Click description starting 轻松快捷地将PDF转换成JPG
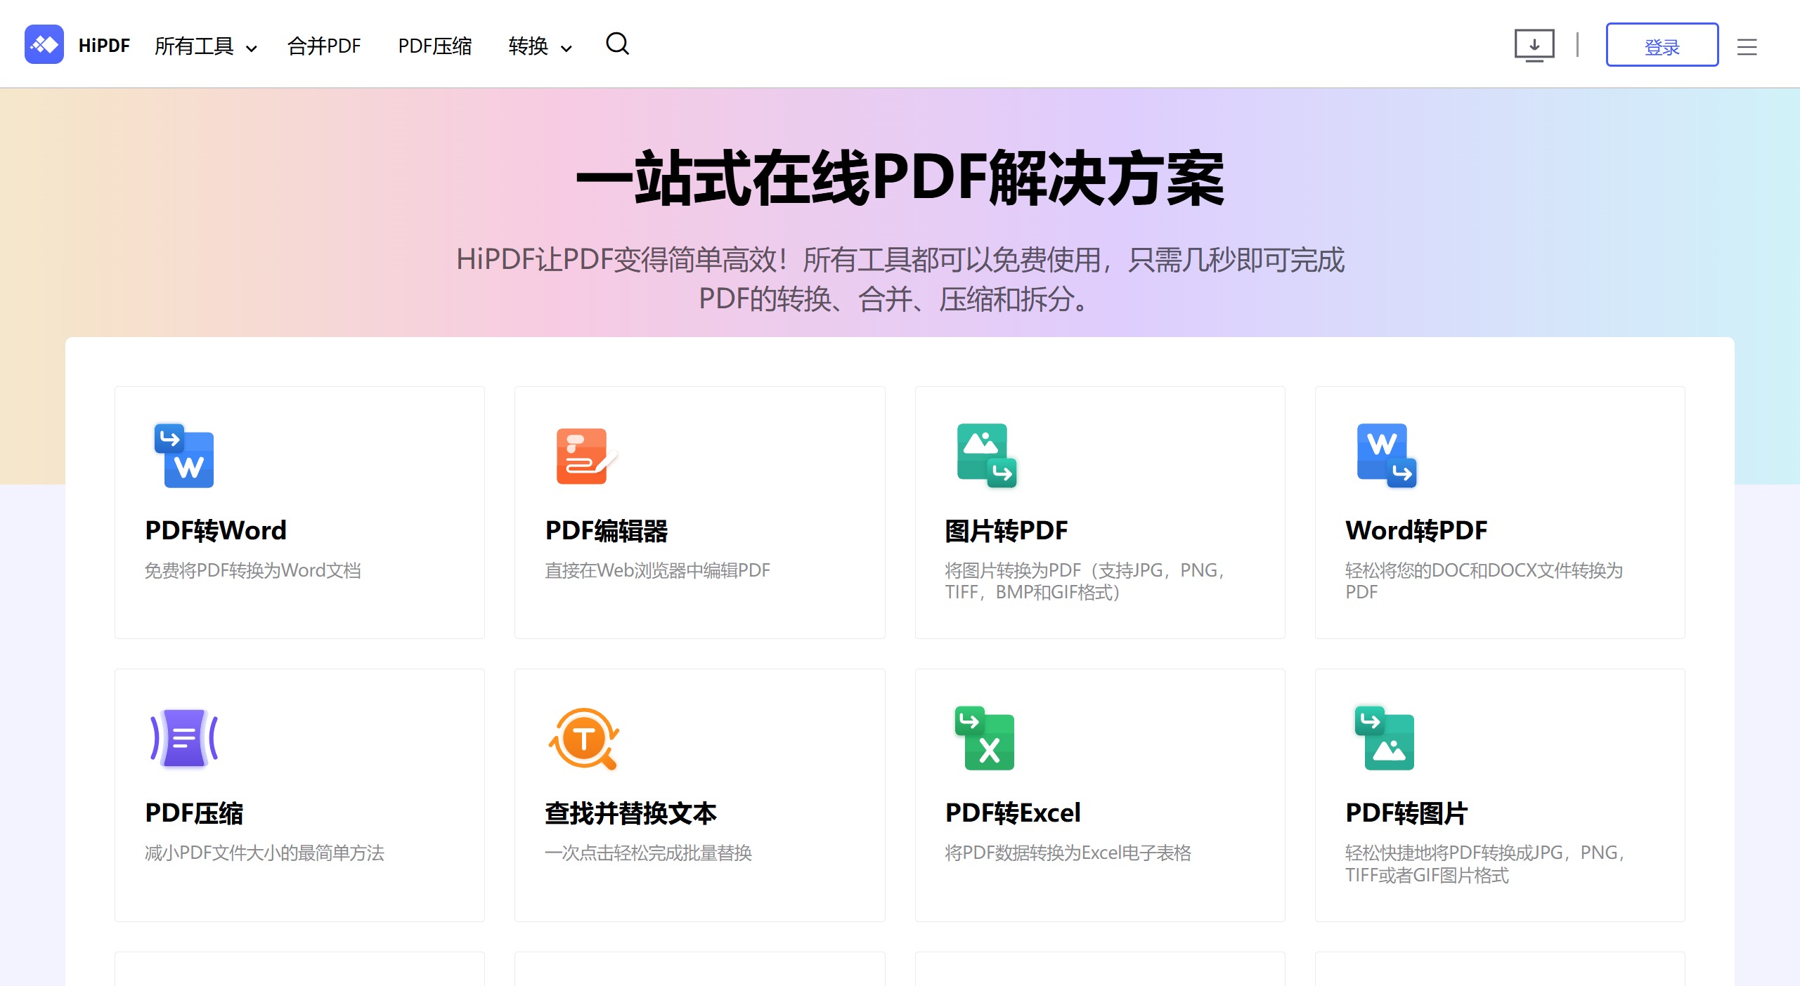Screen dimensions: 1800x986 [x=1486, y=864]
